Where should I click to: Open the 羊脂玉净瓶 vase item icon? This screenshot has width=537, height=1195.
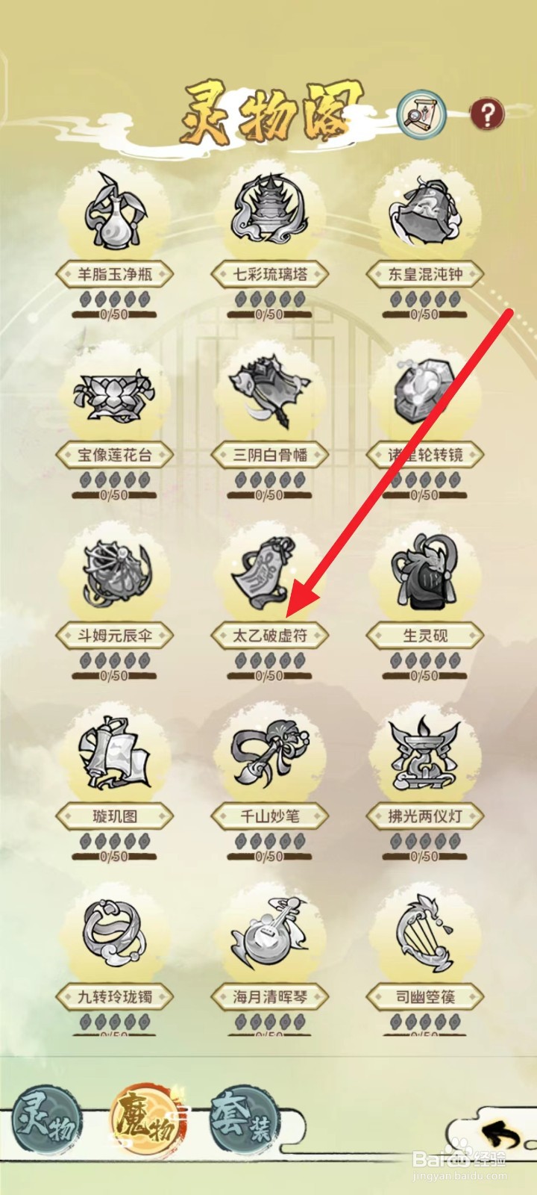coord(113,212)
